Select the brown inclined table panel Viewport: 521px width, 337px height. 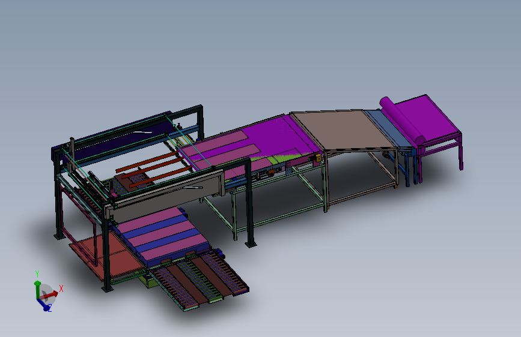[344, 130]
